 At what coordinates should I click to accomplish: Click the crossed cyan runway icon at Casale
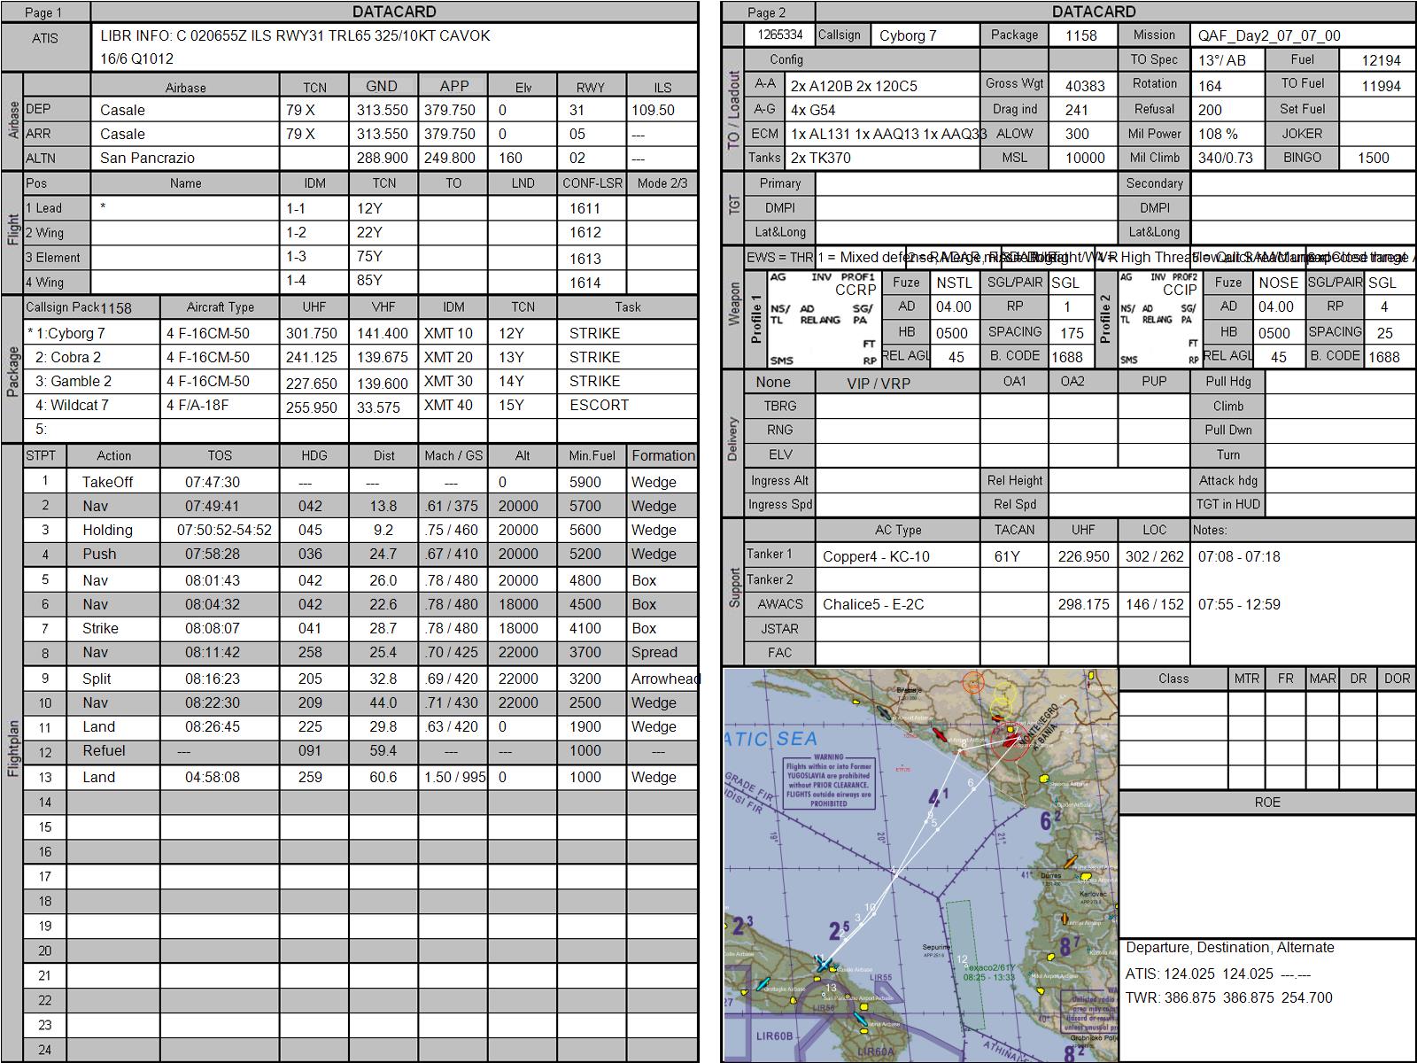click(824, 964)
